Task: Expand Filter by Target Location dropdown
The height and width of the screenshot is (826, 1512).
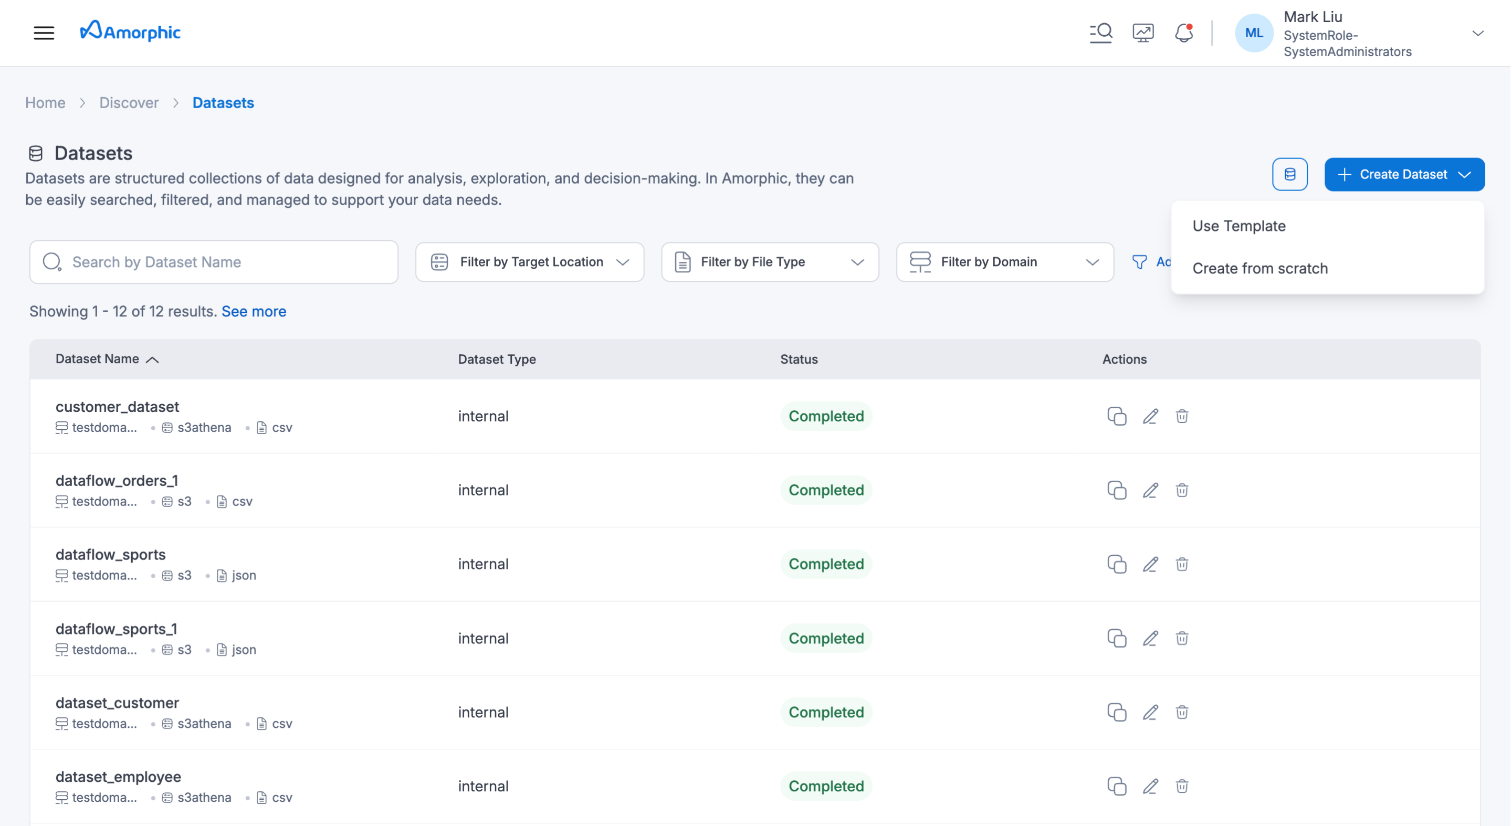Action: [x=529, y=262]
